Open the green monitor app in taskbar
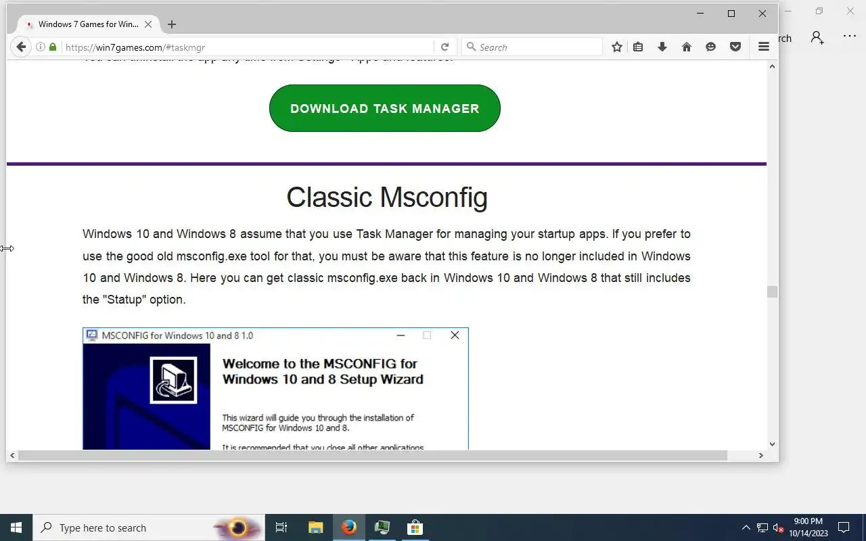 coord(382,527)
